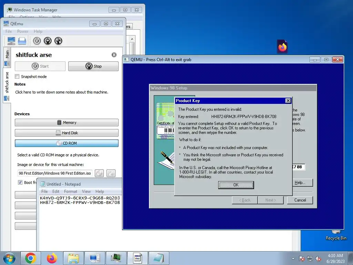Viewport: 353px width, 265px height.
Task: Click the Task Manager scrollbar up arrow
Action: coord(132,39)
